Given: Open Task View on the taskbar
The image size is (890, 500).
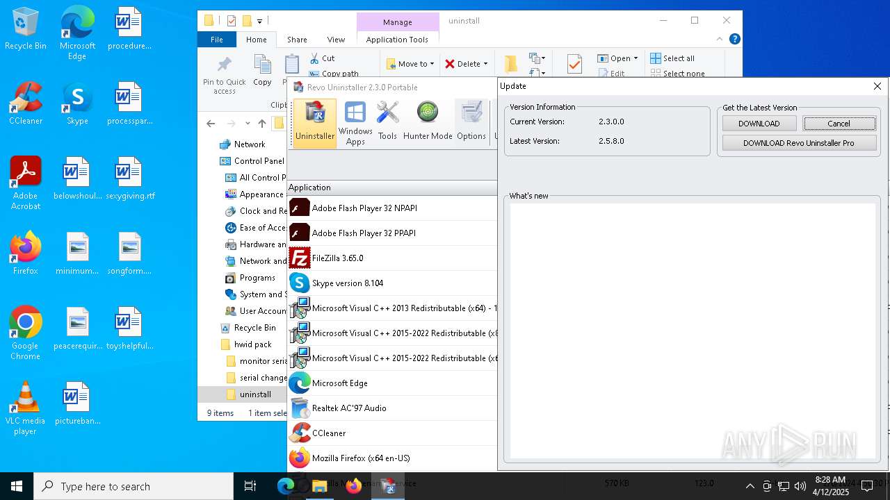Looking at the screenshot, I should point(250,486).
